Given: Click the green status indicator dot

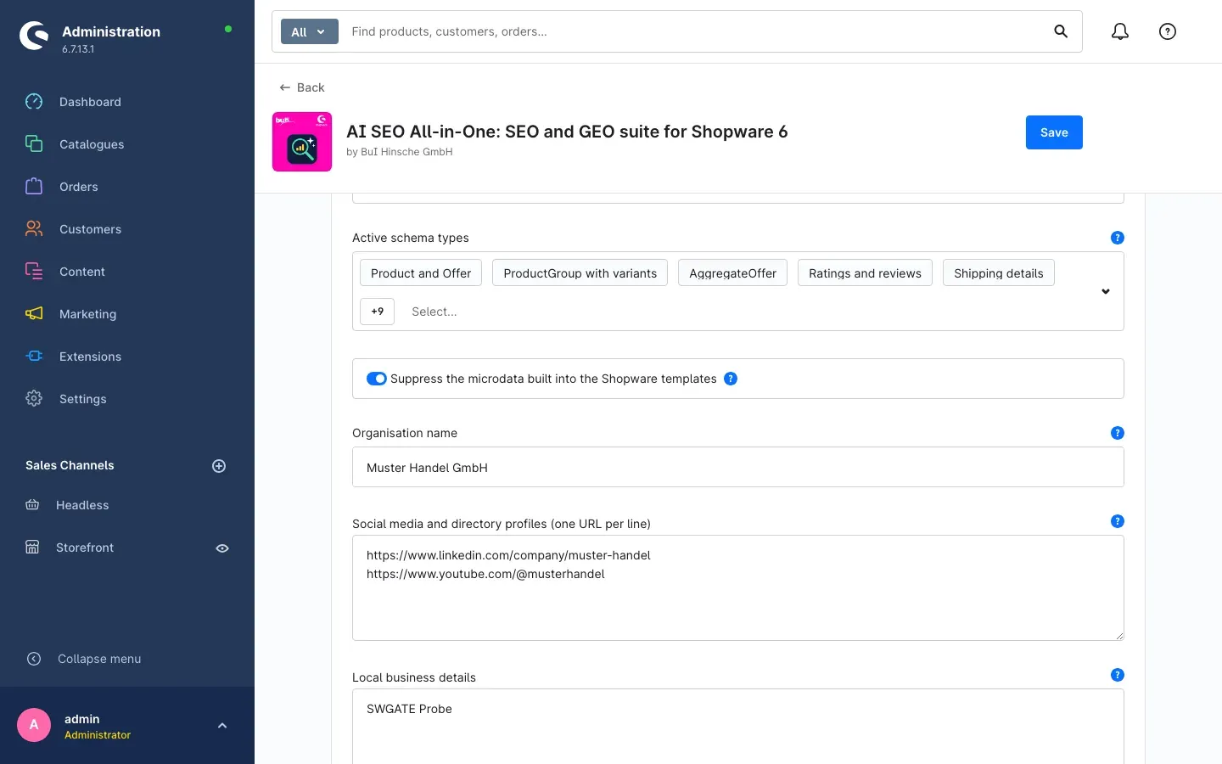Looking at the screenshot, I should pos(228,29).
